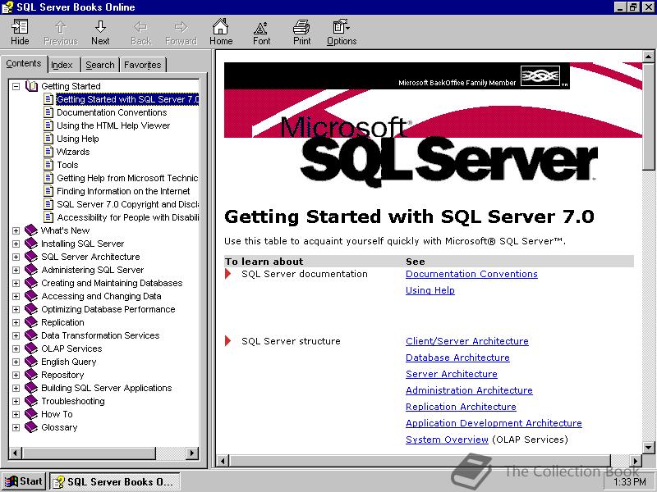Select Accessibility for People with Disabilities topic
This screenshot has height=492, width=657.
128,217
